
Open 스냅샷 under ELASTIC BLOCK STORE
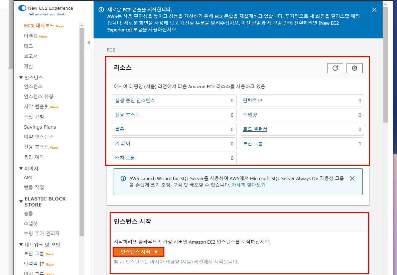tap(31, 223)
